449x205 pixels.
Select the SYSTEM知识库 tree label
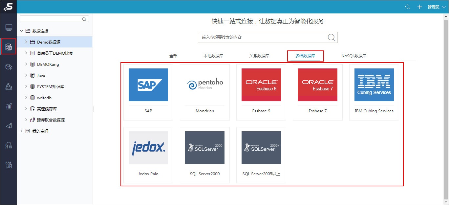(51, 86)
